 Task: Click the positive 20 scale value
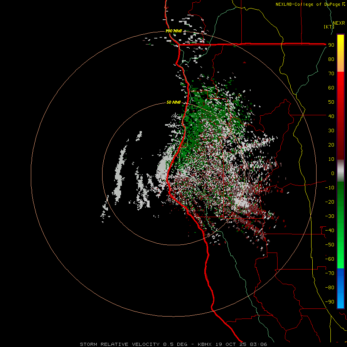(331, 145)
